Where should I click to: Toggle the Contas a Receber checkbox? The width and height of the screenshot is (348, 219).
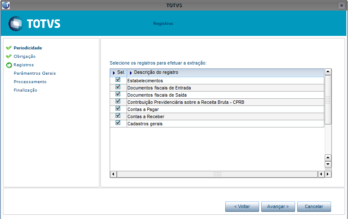(118, 116)
